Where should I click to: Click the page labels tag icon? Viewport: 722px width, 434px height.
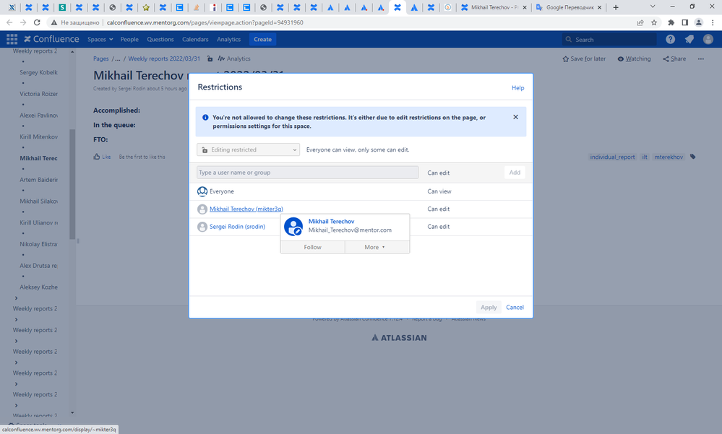tap(692, 157)
